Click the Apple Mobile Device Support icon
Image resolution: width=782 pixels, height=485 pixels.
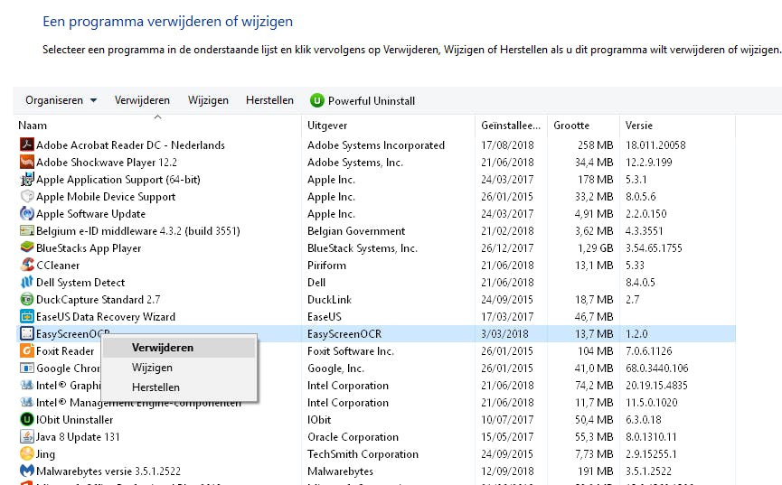click(26, 196)
